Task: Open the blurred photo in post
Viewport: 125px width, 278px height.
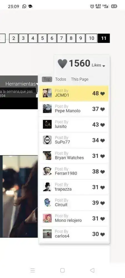Action: pos(19,197)
